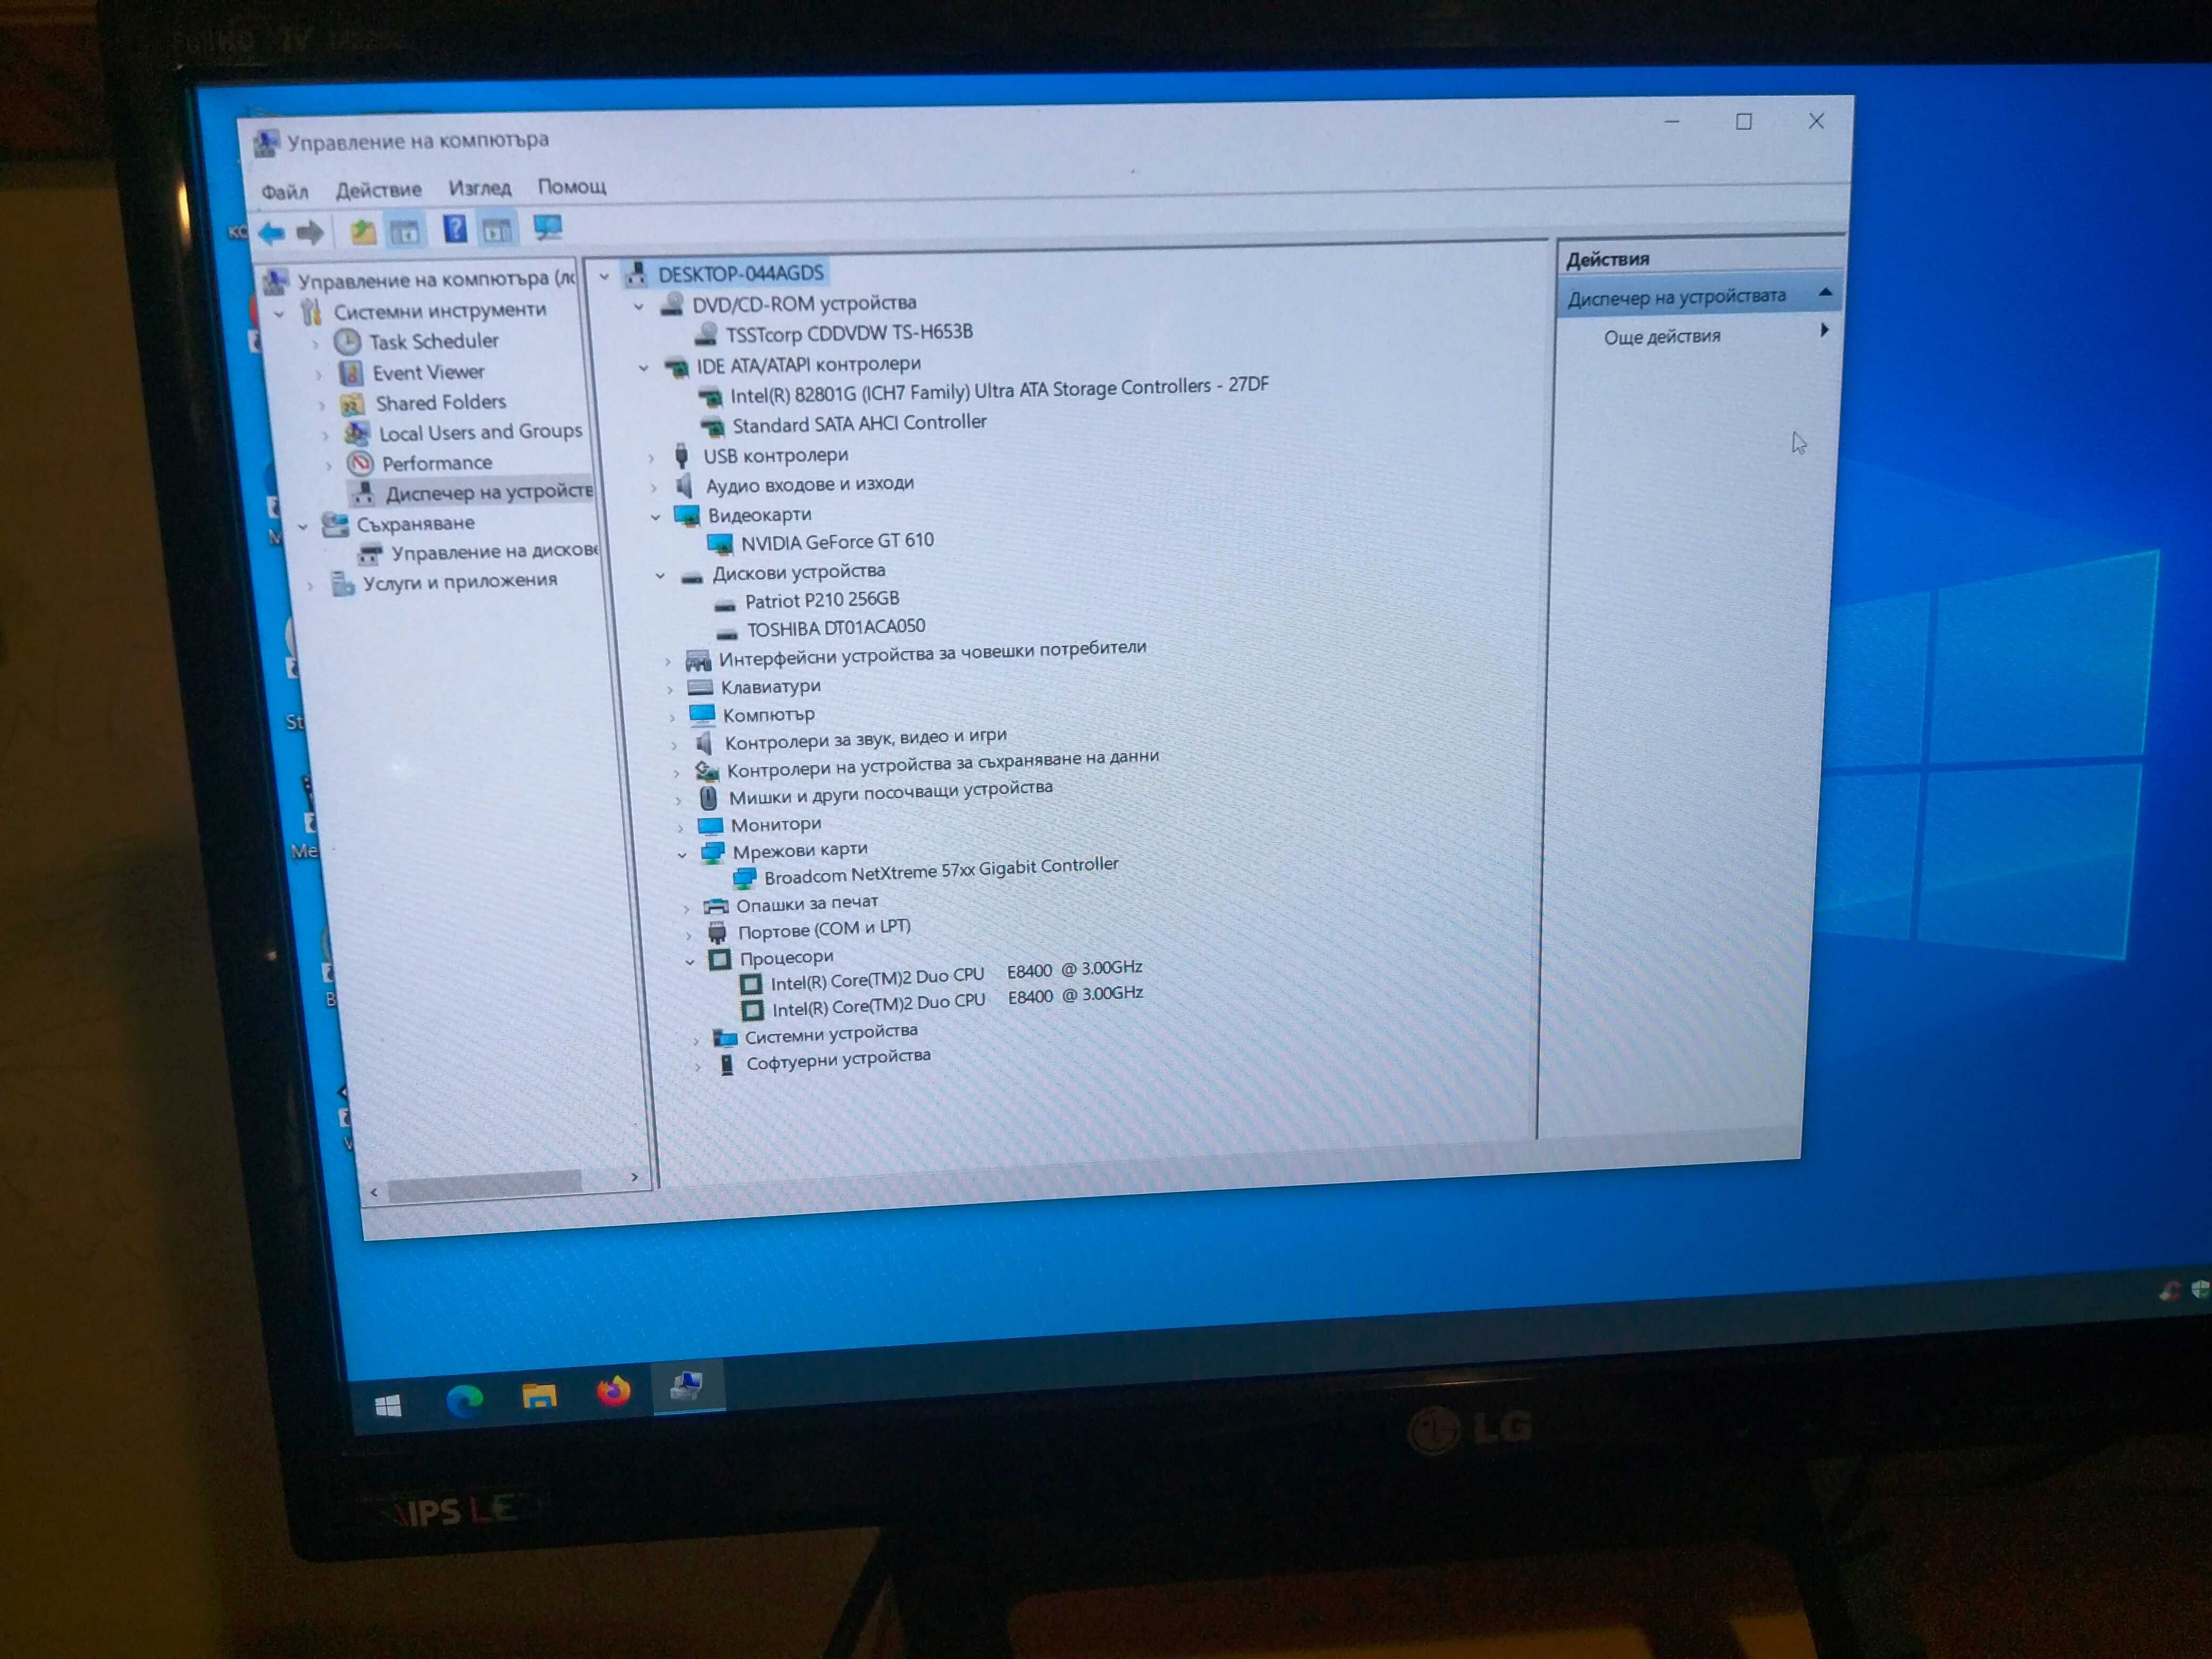Expand the Клавиатури category
This screenshot has height=1659, width=2212.
(x=670, y=689)
